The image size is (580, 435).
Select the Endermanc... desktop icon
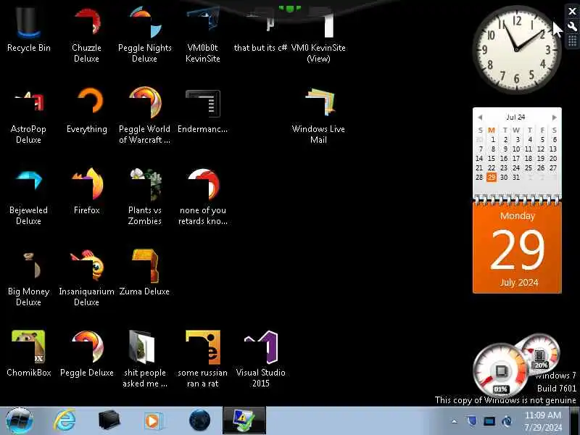click(203, 111)
